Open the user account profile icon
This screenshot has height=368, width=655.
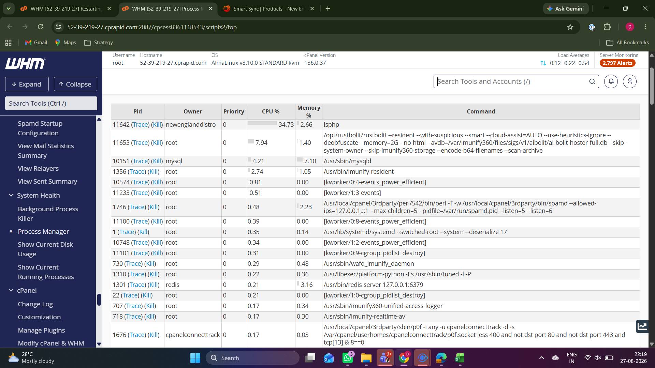click(629, 81)
